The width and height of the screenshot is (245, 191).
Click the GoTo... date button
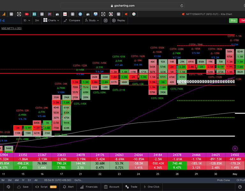pos(78,180)
